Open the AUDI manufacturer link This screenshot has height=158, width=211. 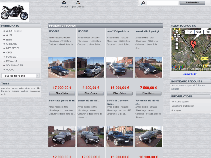pyautogui.click(x=9, y=35)
